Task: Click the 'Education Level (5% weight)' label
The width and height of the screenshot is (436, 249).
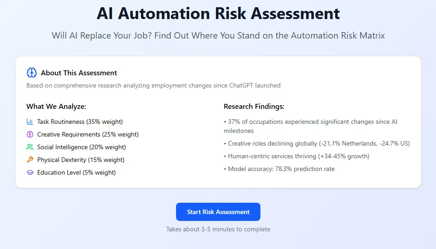Action: (76, 172)
